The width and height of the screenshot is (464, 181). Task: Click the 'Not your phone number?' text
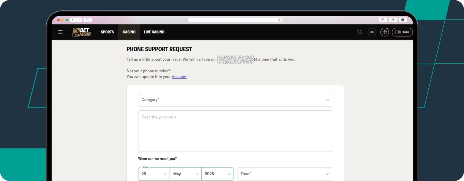(148, 71)
